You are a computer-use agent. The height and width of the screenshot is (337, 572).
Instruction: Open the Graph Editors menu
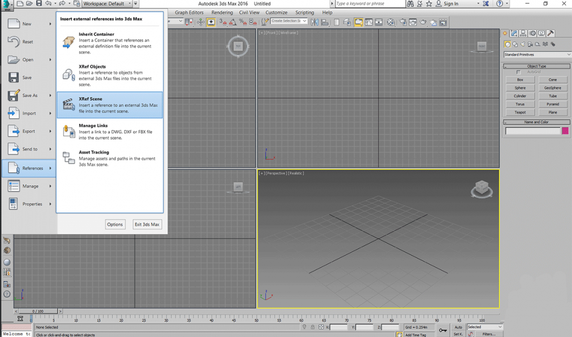point(189,12)
